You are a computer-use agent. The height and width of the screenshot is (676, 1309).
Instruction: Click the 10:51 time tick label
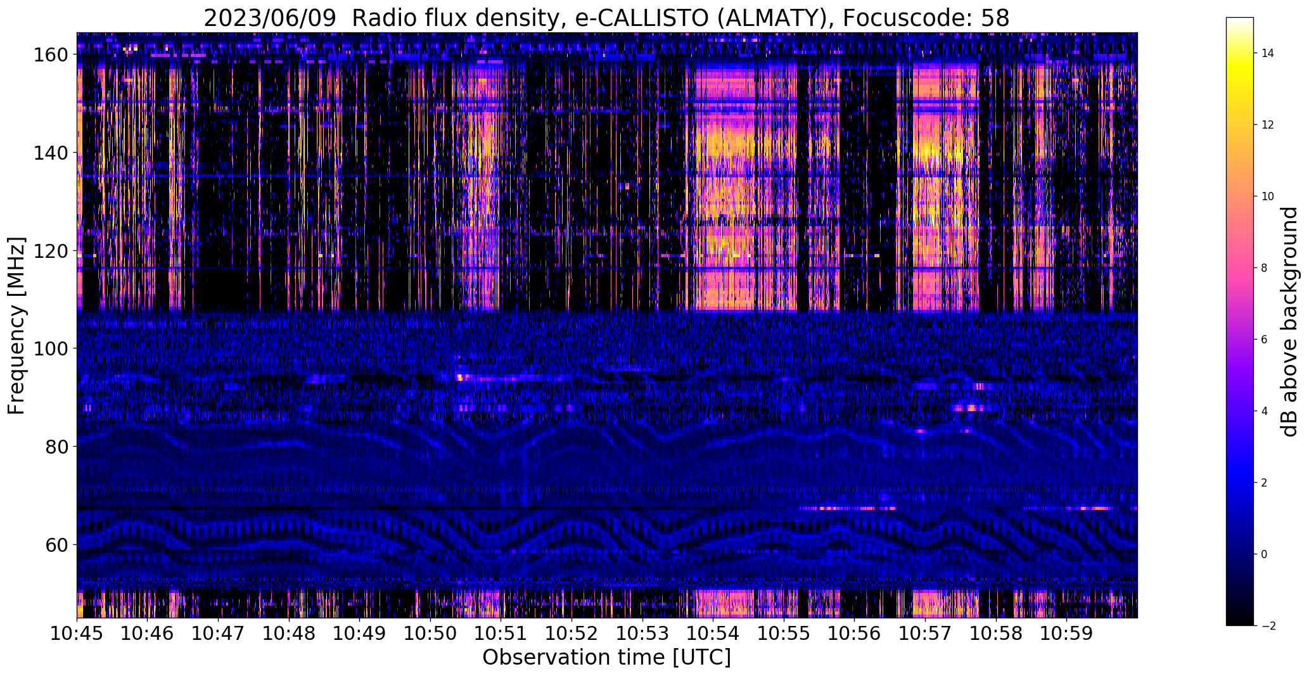pos(501,633)
